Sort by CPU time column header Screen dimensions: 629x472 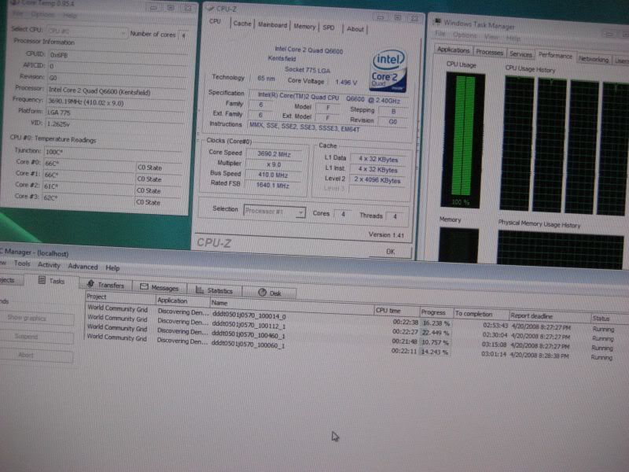click(x=396, y=311)
